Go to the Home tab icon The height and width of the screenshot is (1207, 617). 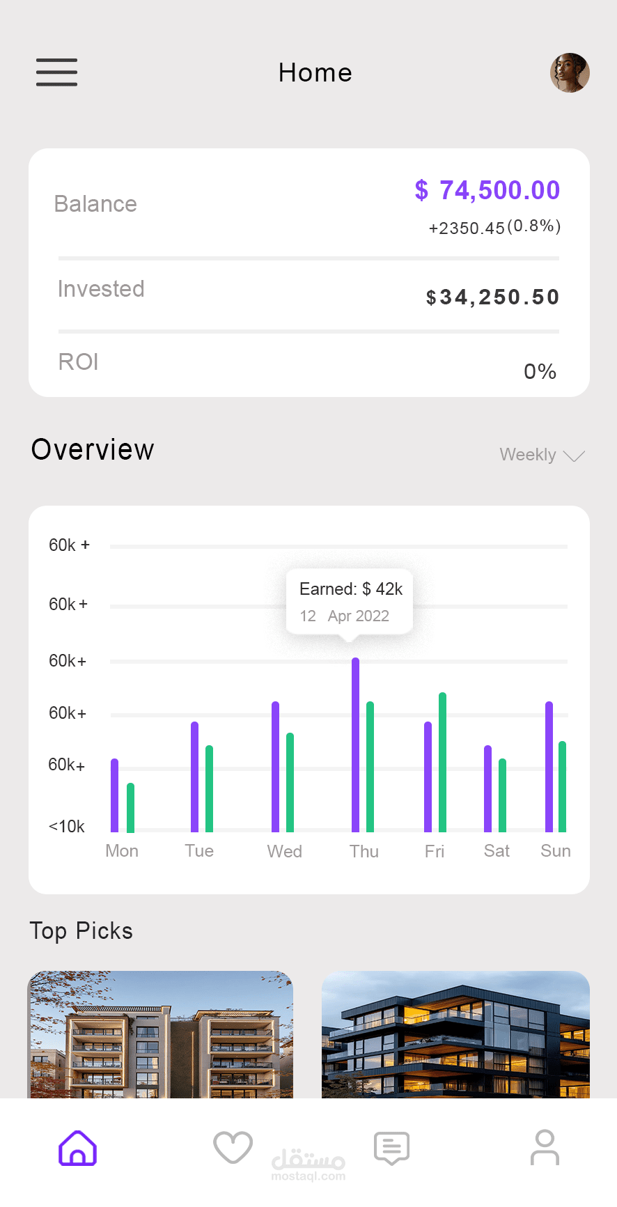pyautogui.click(x=78, y=1148)
